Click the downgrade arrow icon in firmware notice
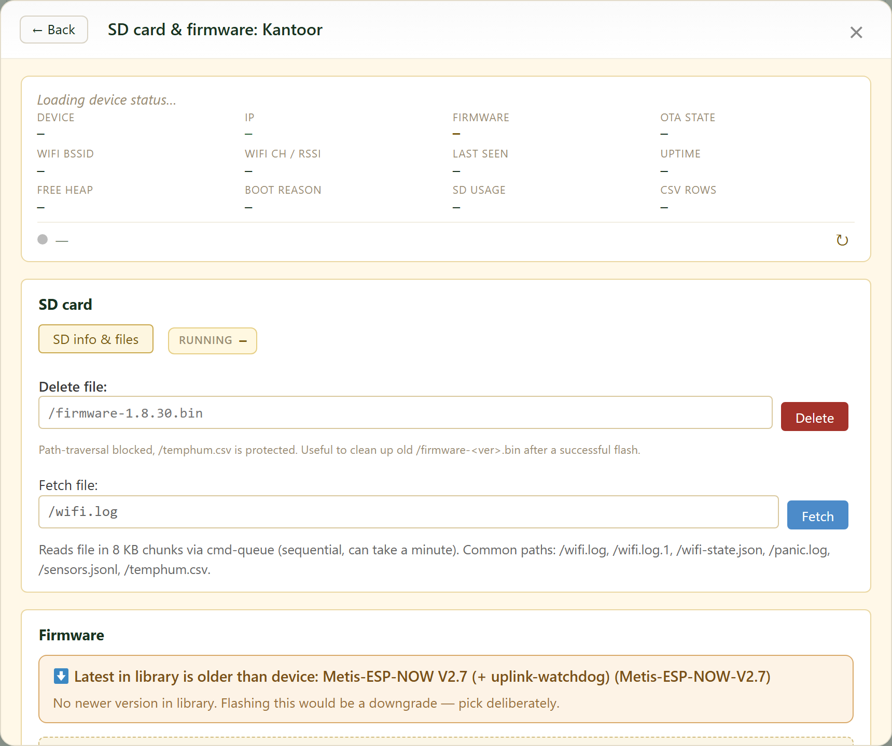892x746 pixels. click(61, 676)
